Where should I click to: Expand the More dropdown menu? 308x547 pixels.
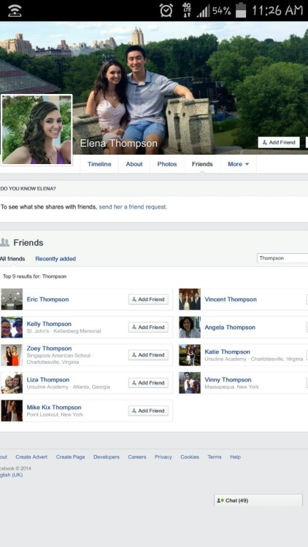click(238, 164)
